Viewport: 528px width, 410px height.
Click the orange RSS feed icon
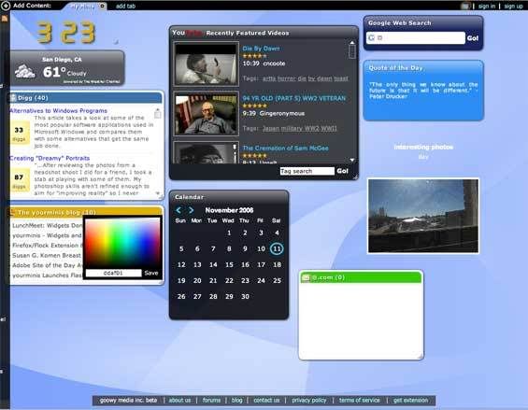click(5, 19)
